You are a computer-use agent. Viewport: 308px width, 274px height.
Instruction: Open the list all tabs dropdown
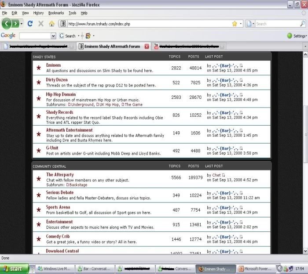[x=305, y=47]
